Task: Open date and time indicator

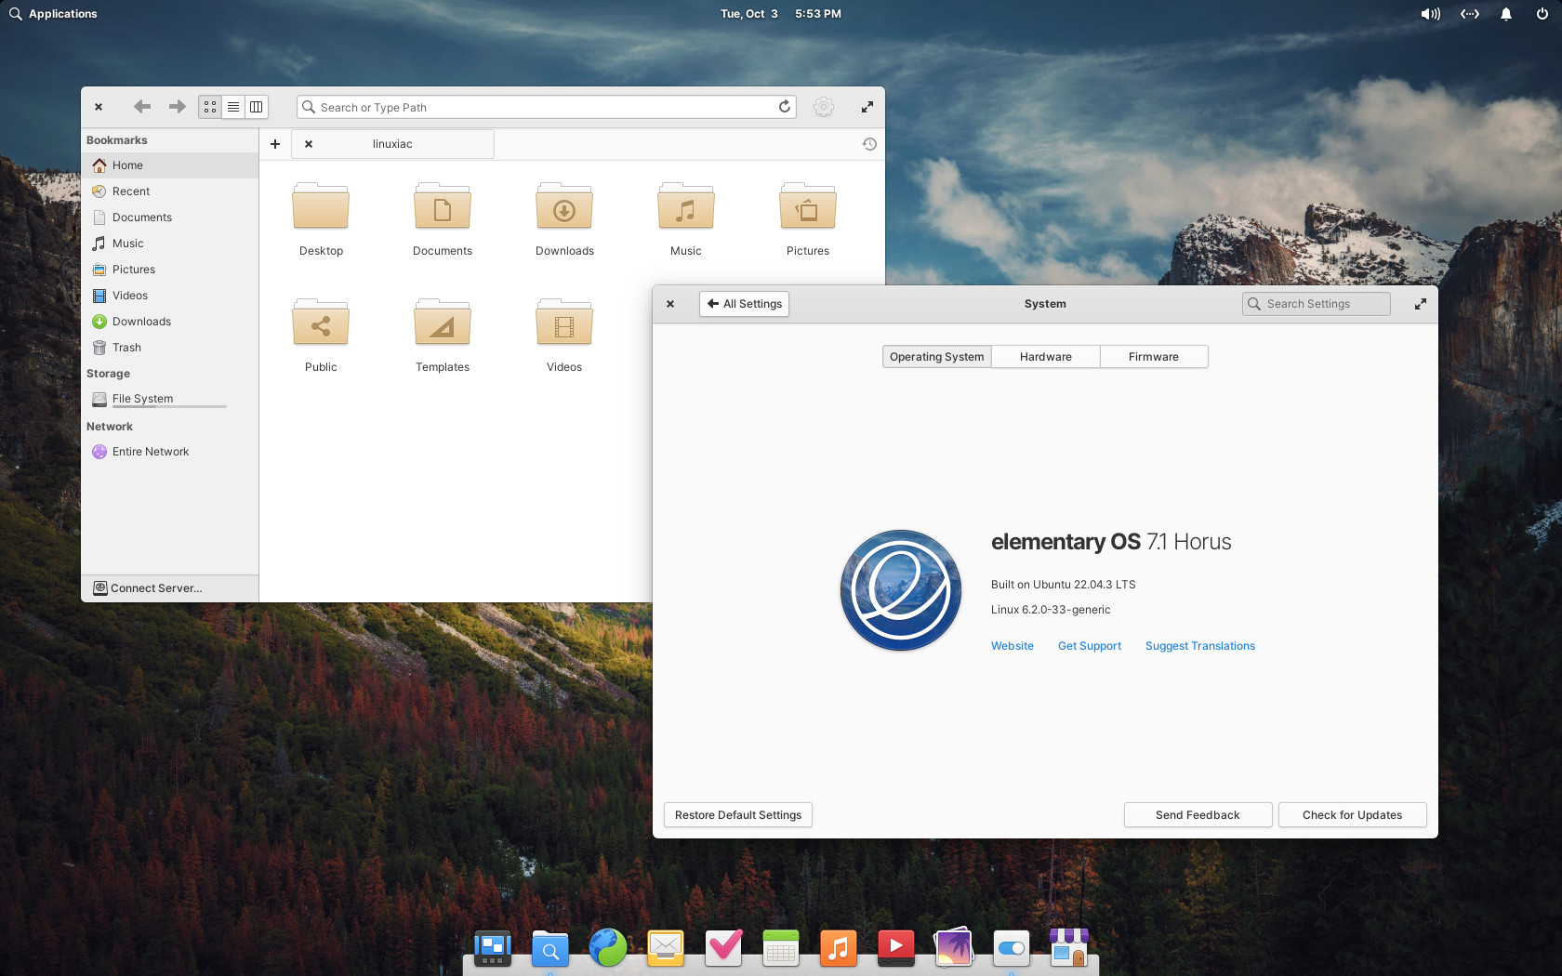Action: [x=781, y=14]
